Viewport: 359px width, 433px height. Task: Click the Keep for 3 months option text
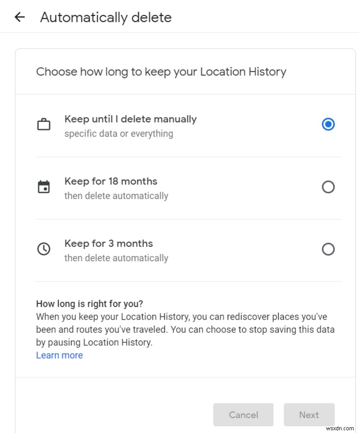click(x=108, y=243)
